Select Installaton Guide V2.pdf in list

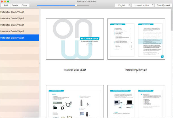tap(20, 18)
